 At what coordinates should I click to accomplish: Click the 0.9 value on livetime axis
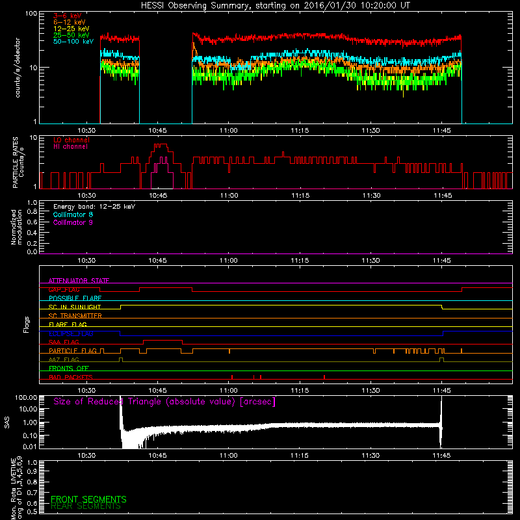(32, 471)
